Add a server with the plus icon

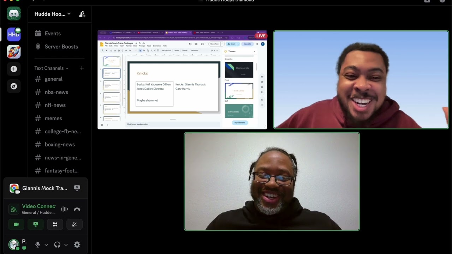(14, 69)
